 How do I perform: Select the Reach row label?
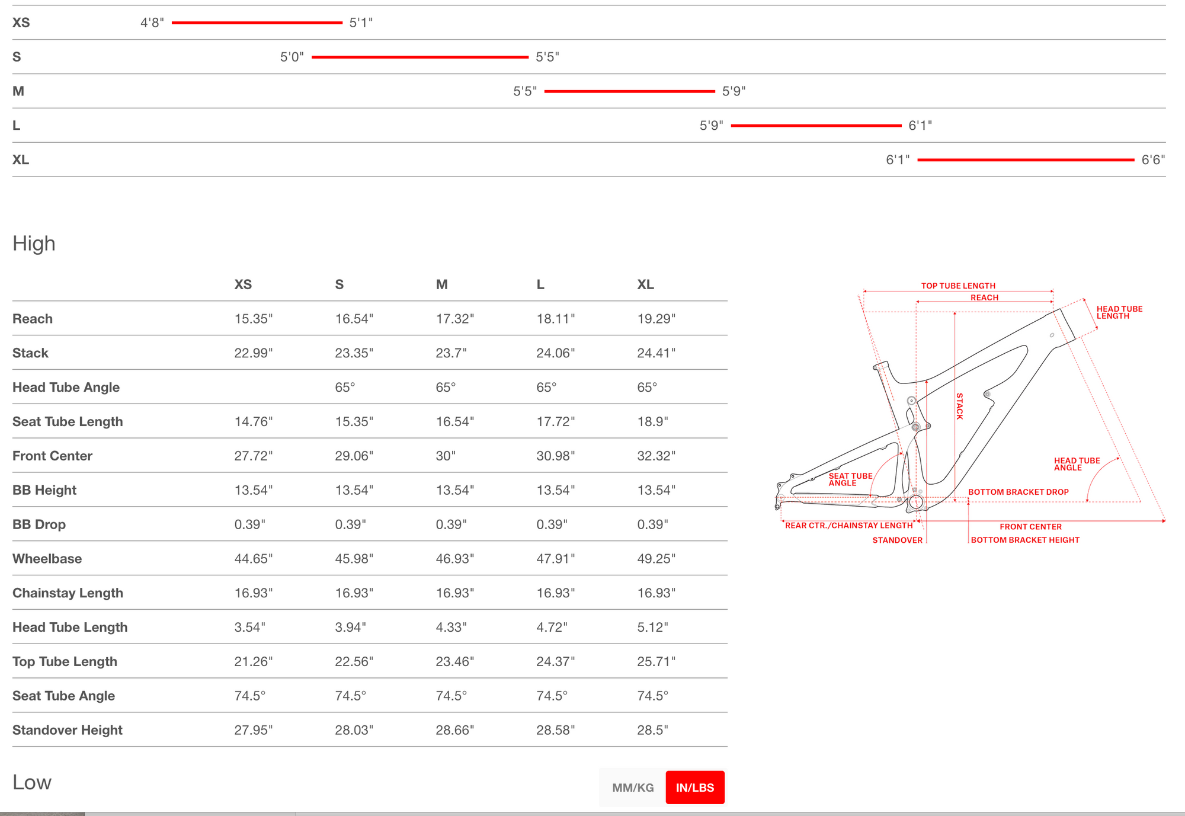(33, 319)
